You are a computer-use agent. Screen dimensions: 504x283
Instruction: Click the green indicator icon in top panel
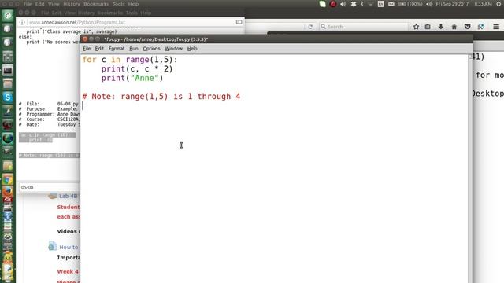pos(322,4)
